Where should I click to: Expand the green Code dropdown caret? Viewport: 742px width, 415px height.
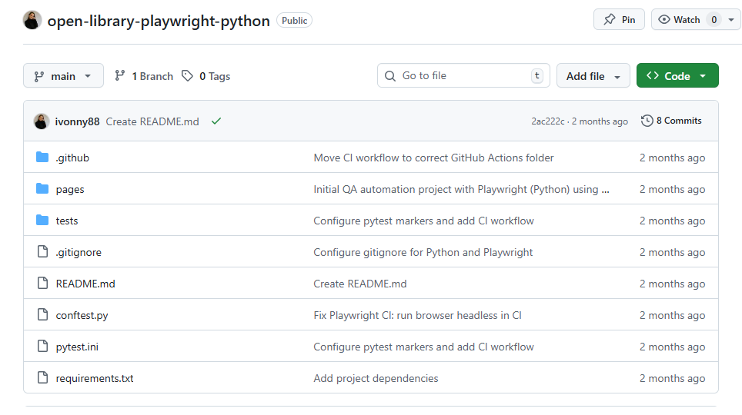pyautogui.click(x=703, y=76)
